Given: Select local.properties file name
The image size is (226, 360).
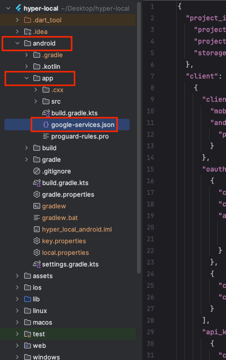Looking at the screenshot, I should pos(65,252).
